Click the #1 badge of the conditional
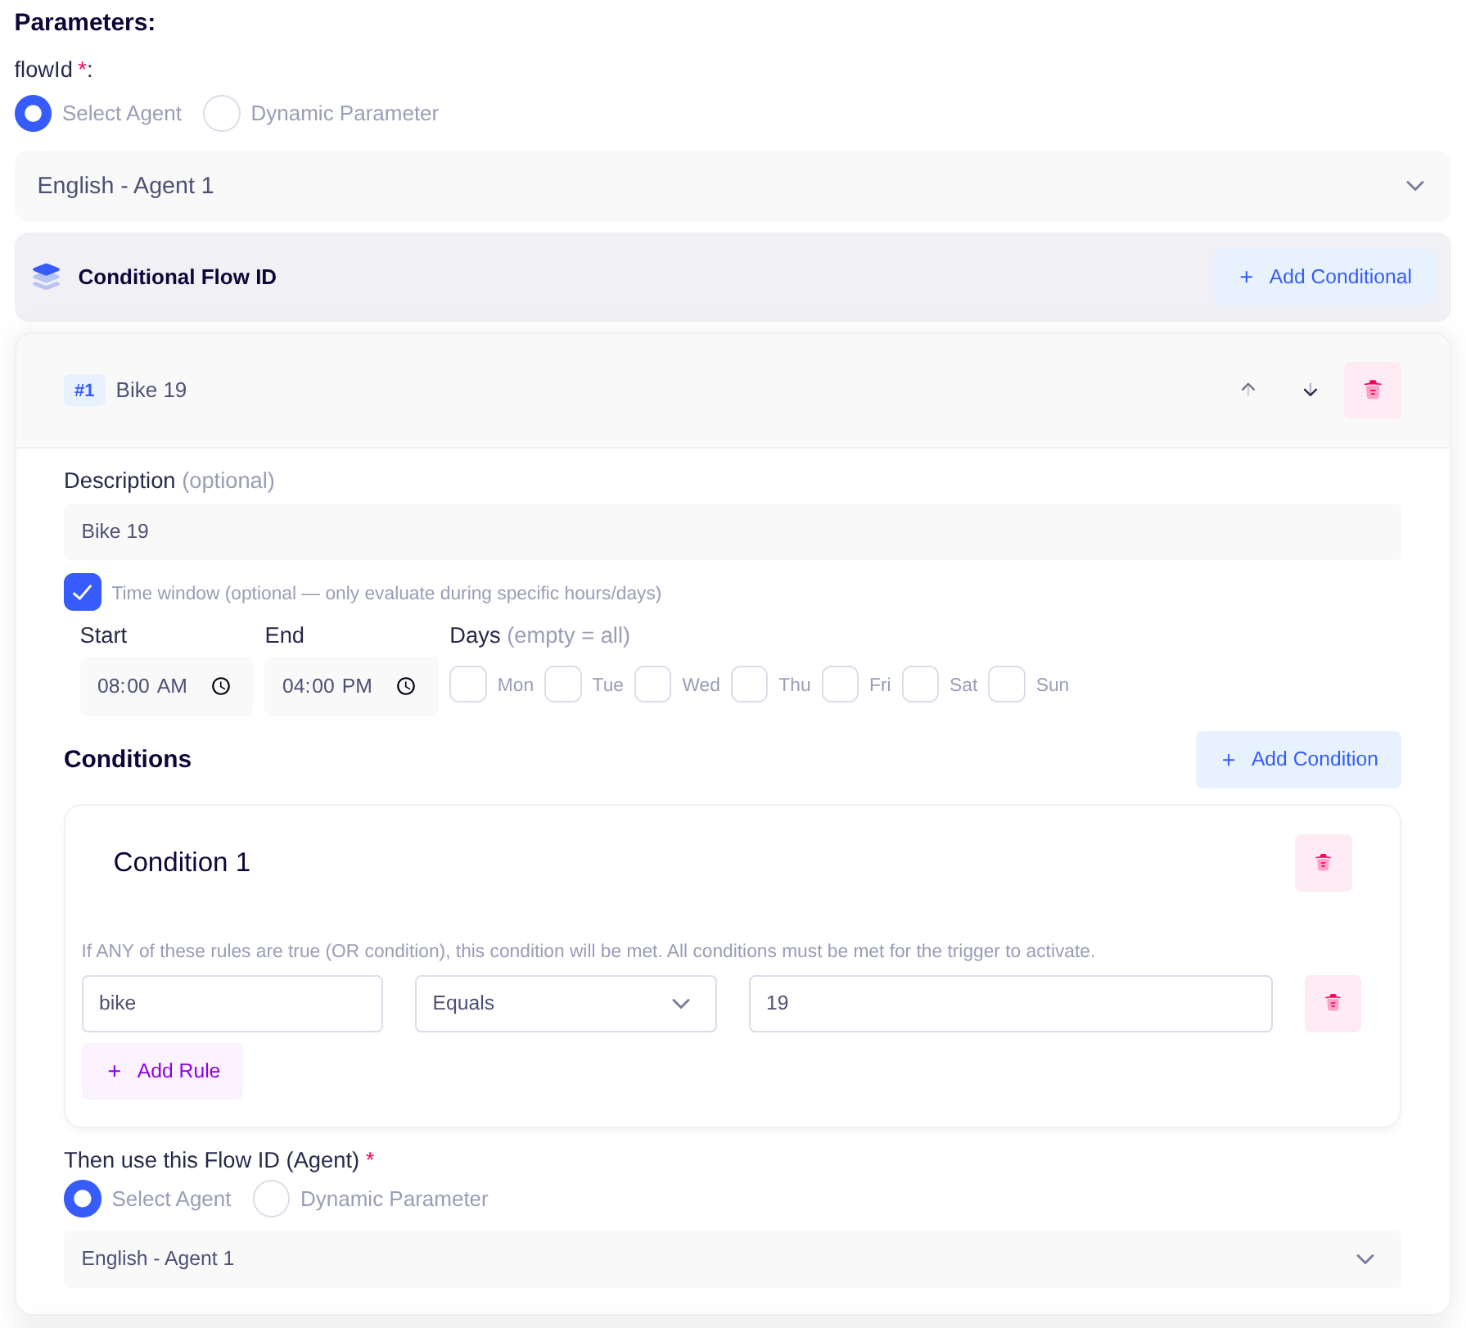The image size is (1466, 1328). (84, 391)
